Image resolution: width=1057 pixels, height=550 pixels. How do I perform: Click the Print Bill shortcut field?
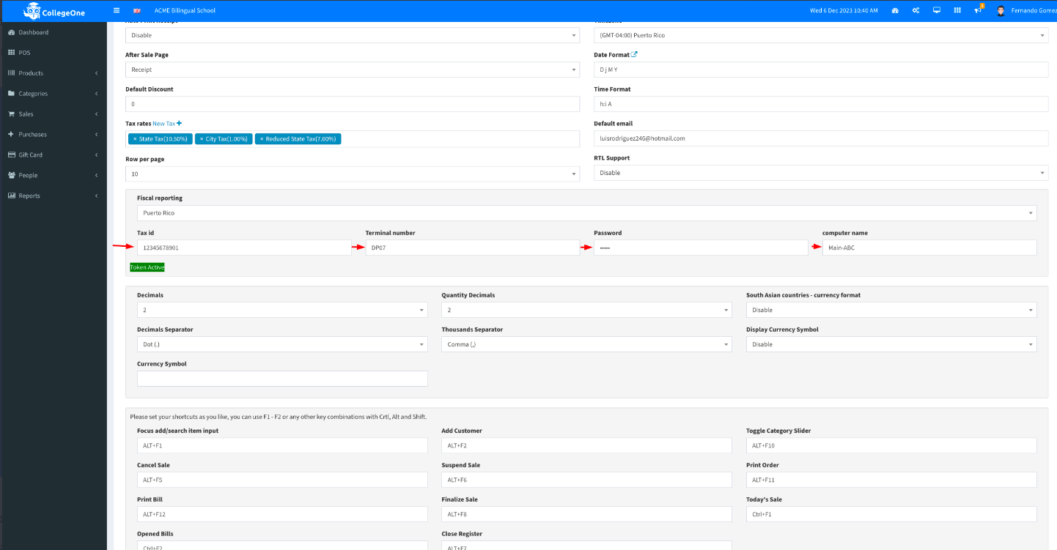point(282,514)
